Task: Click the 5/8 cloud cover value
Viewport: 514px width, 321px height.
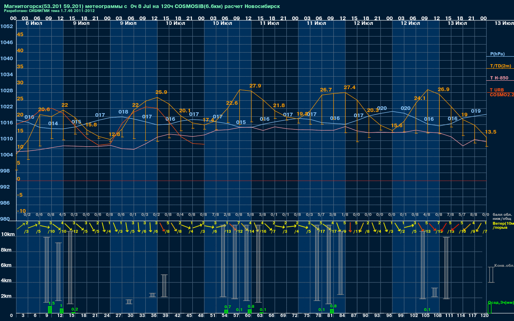Action: click(x=250, y=215)
